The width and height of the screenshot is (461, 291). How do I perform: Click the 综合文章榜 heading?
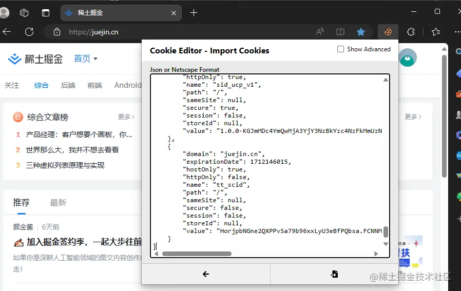[48, 118]
